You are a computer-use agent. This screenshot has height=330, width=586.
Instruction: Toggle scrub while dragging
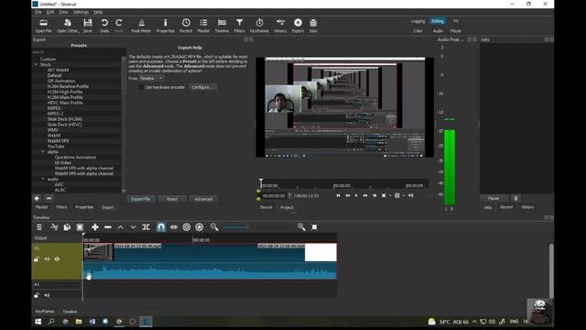174,227
